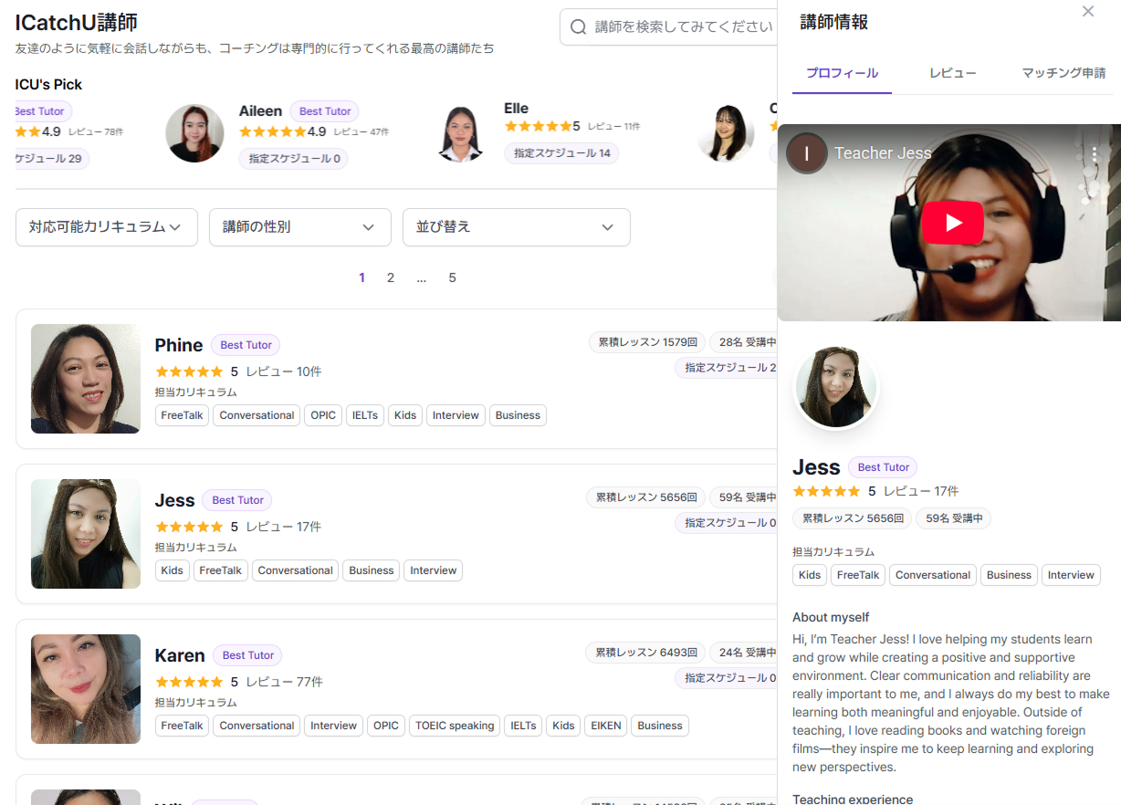The image size is (1121, 805).
Task: Click the 講師を検索 search field
Action: pos(683,27)
